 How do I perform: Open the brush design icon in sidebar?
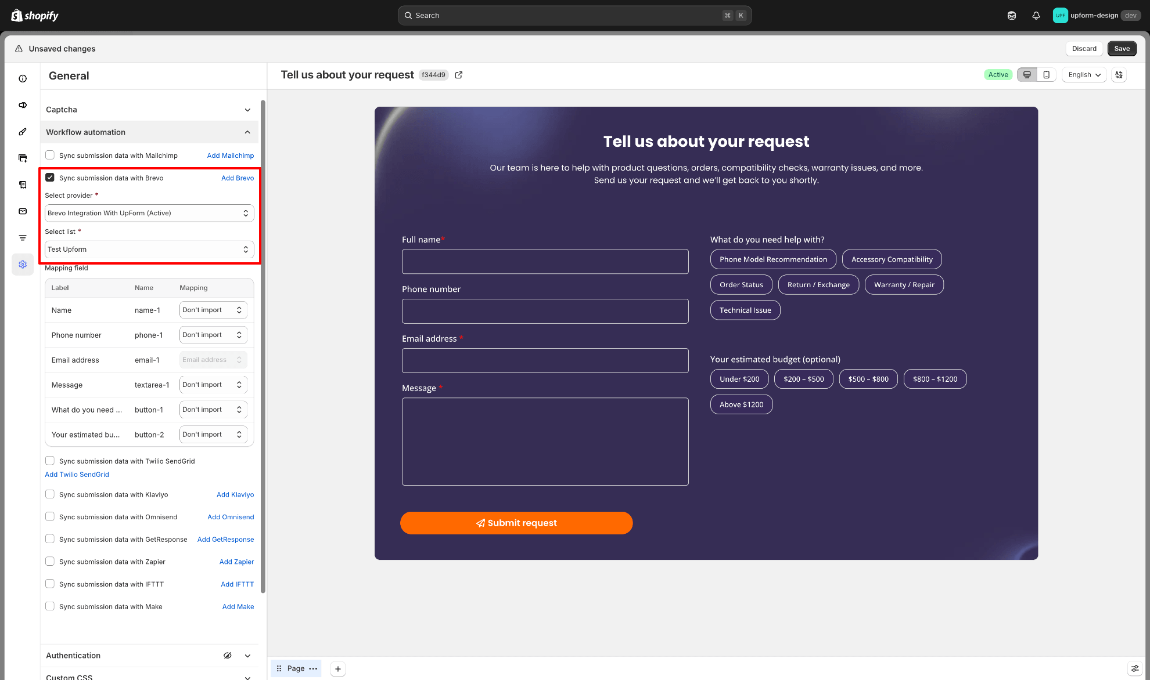click(x=23, y=132)
